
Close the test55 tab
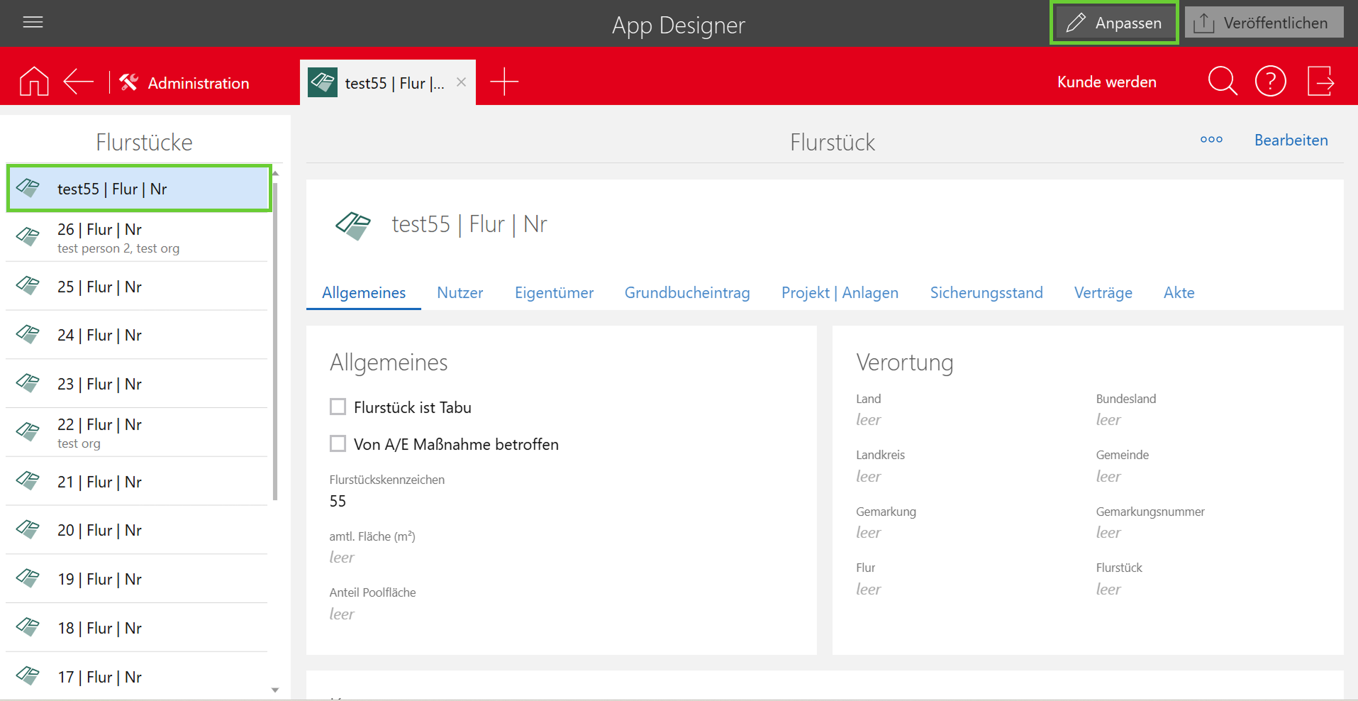(x=461, y=82)
